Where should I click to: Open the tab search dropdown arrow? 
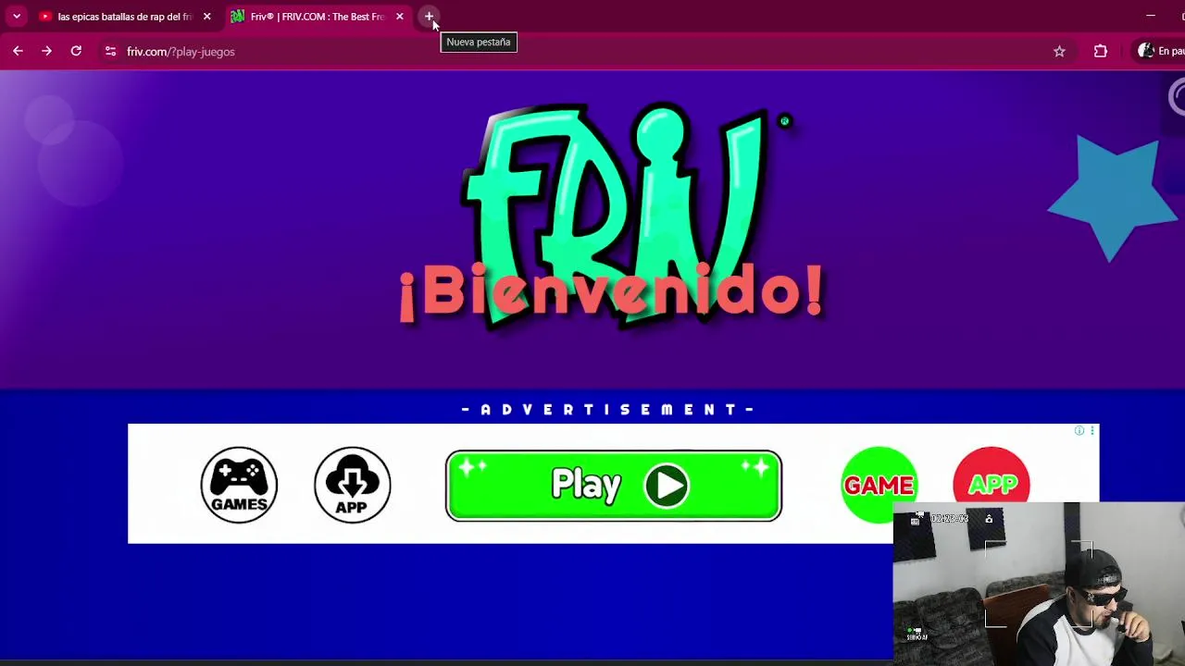coord(16,17)
